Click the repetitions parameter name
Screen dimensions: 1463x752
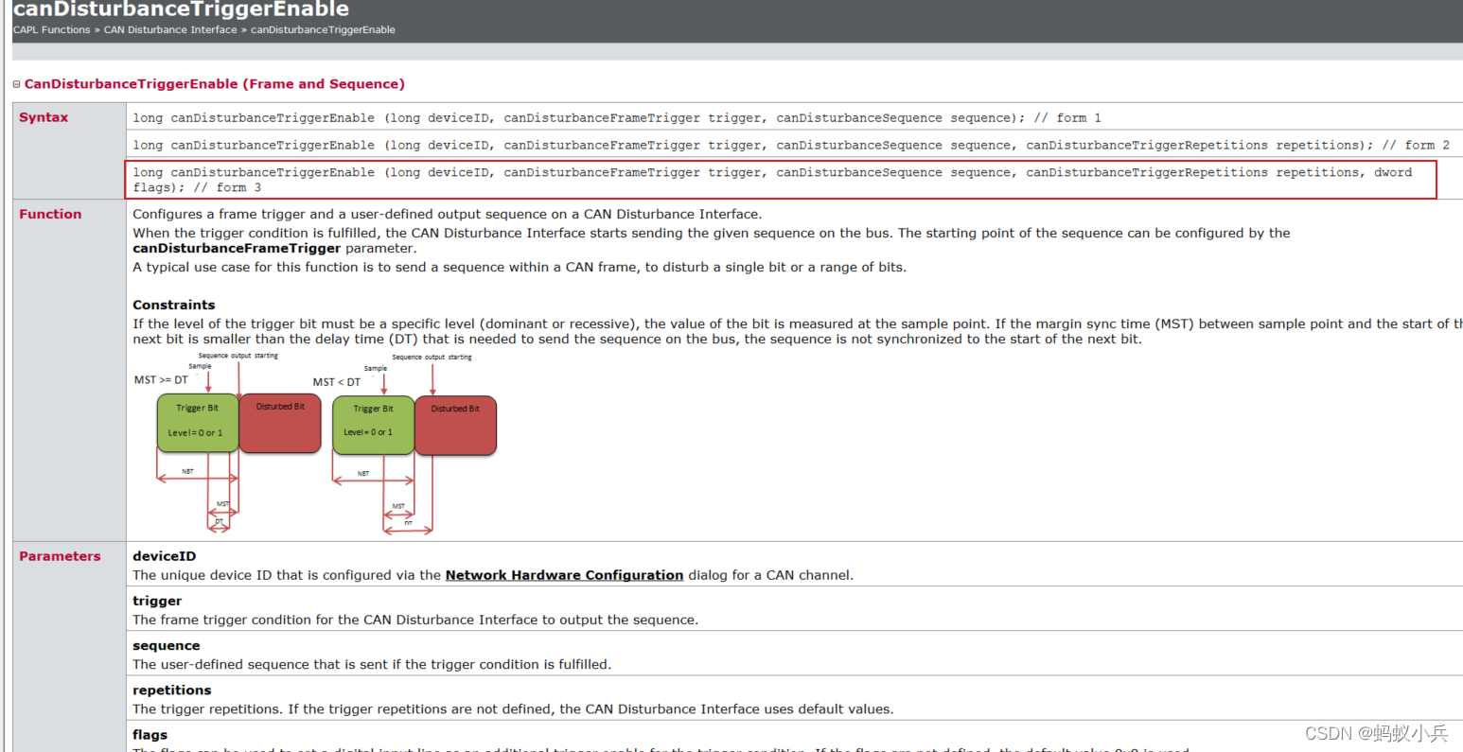point(172,691)
